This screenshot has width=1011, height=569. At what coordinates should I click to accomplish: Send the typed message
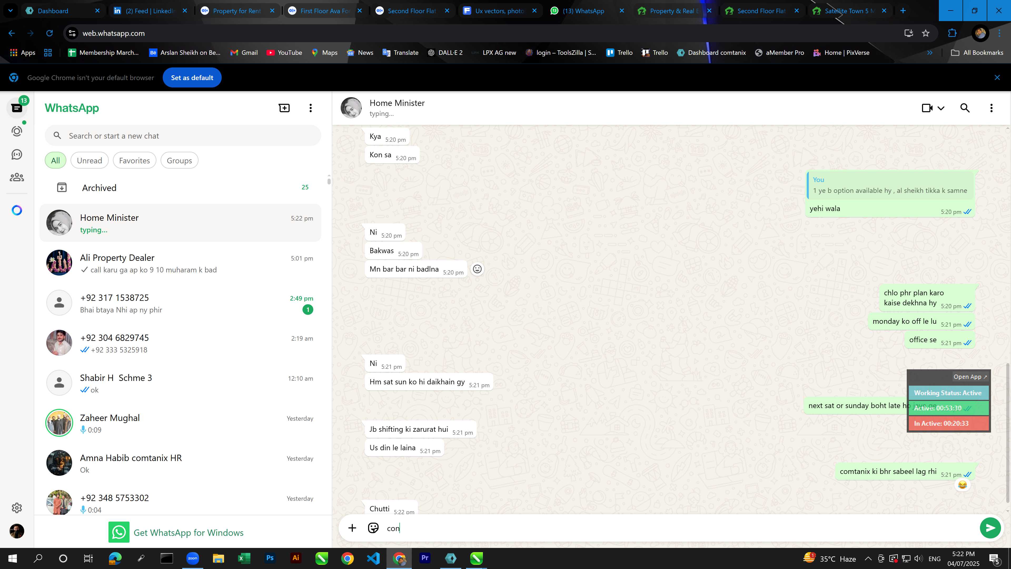990,528
